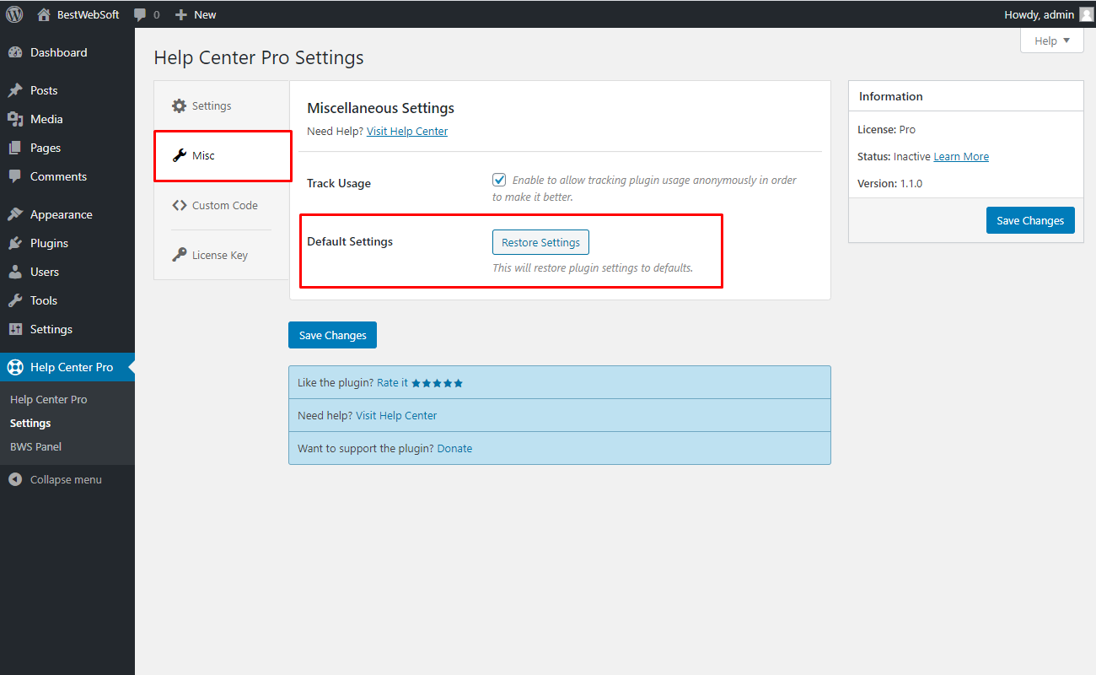
Task: Click the Comments icon in sidebar
Action: tap(15, 176)
